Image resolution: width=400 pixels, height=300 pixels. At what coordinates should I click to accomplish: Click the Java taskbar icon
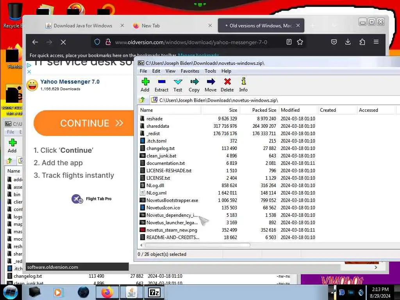pyautogui.click(x=131, y=292)
